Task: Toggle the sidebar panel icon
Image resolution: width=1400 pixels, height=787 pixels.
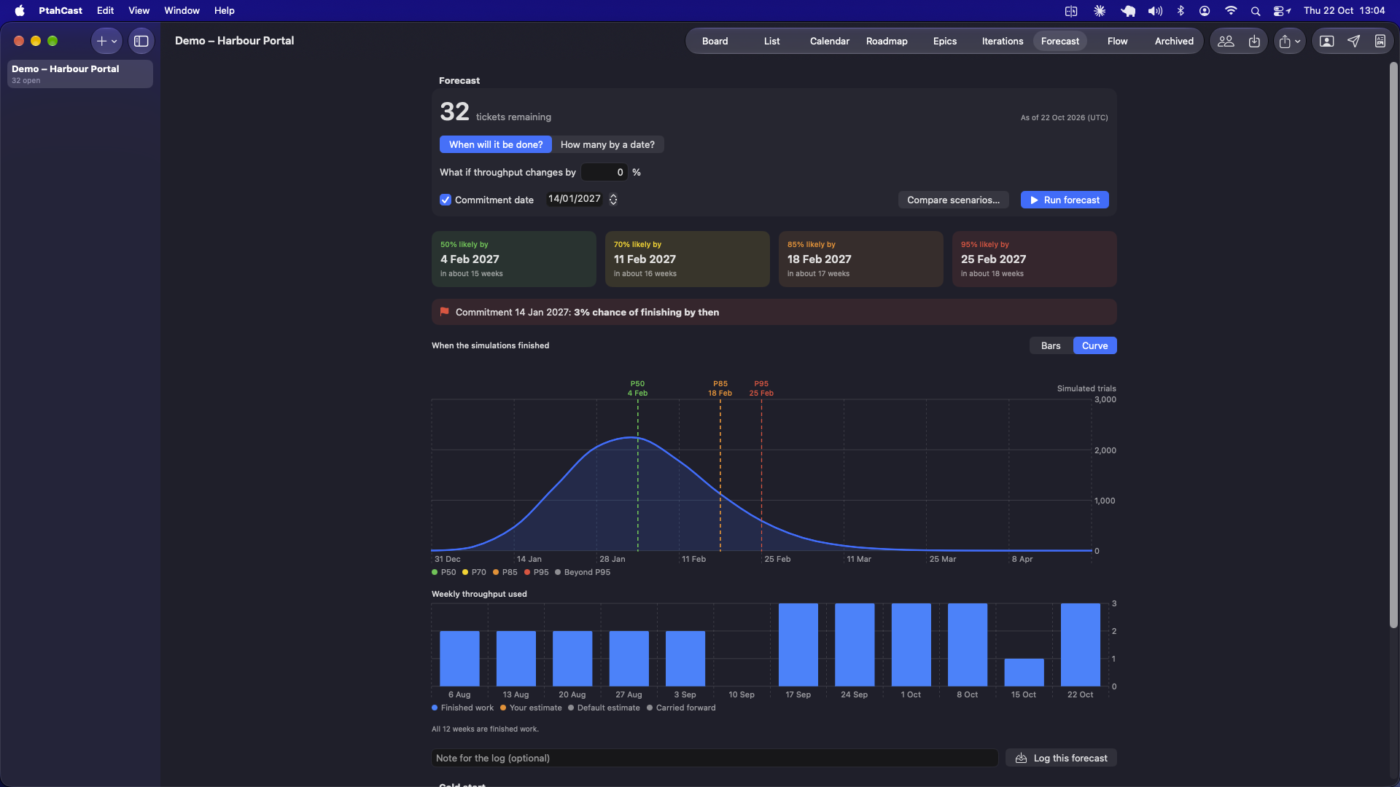Action: click(141, 42)
